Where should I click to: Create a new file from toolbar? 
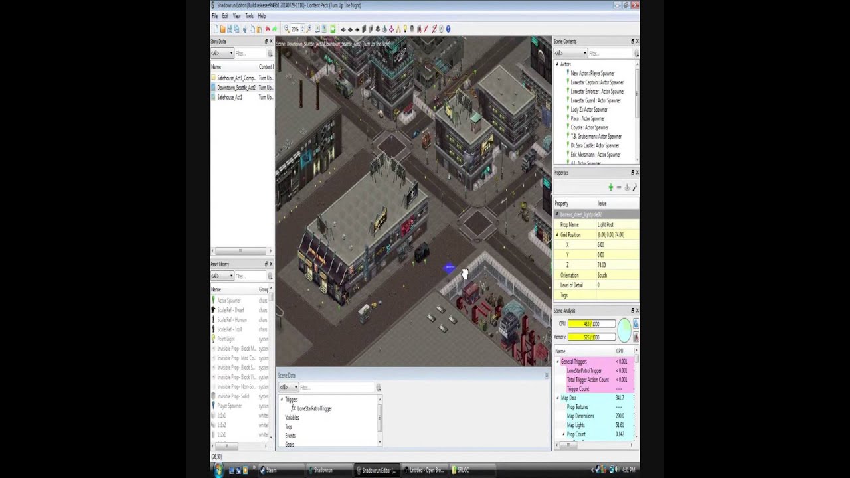pyautogui.click(x=216, y=29)
